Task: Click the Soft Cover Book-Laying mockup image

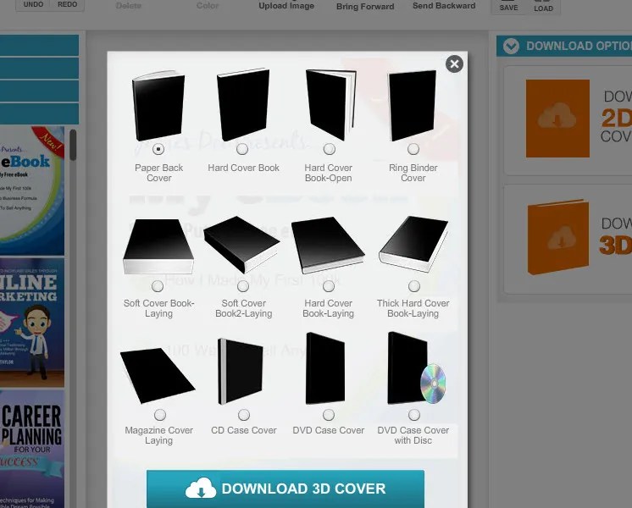Action: point(158,246)
